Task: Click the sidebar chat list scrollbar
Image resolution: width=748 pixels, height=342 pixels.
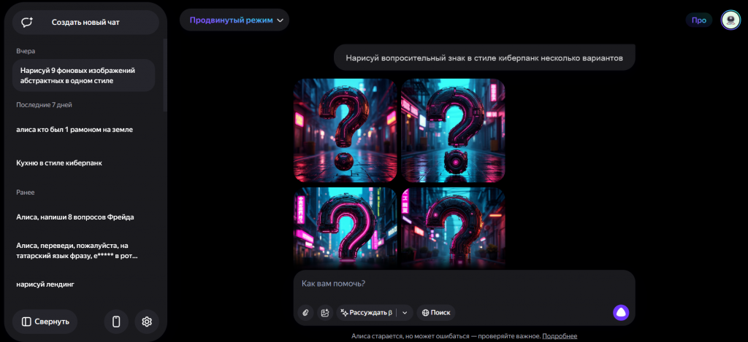Action: tap(165, 75)
